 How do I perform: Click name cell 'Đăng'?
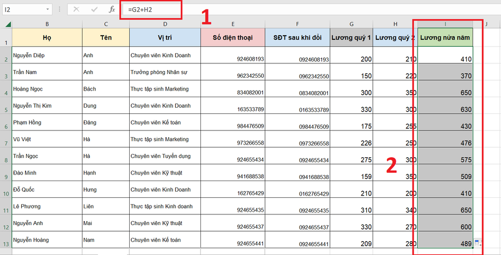coord(106,122)
